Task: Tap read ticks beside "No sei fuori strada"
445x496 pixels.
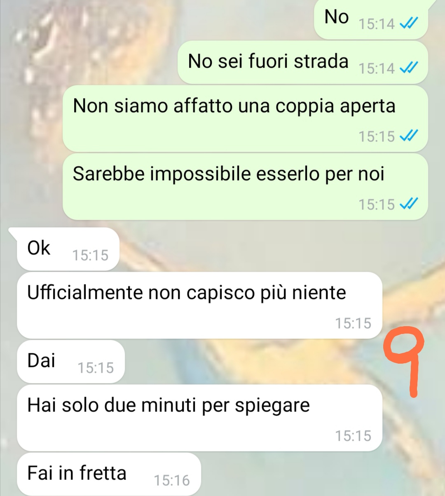Action: pos(409,67)
